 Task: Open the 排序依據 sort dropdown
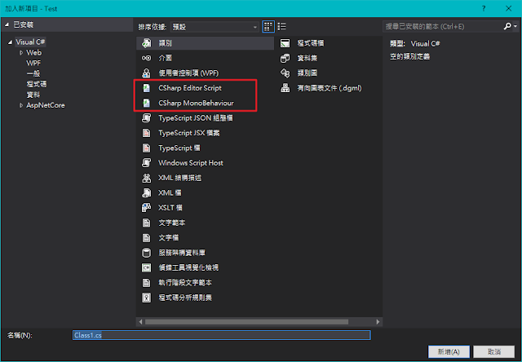[215, 27]
